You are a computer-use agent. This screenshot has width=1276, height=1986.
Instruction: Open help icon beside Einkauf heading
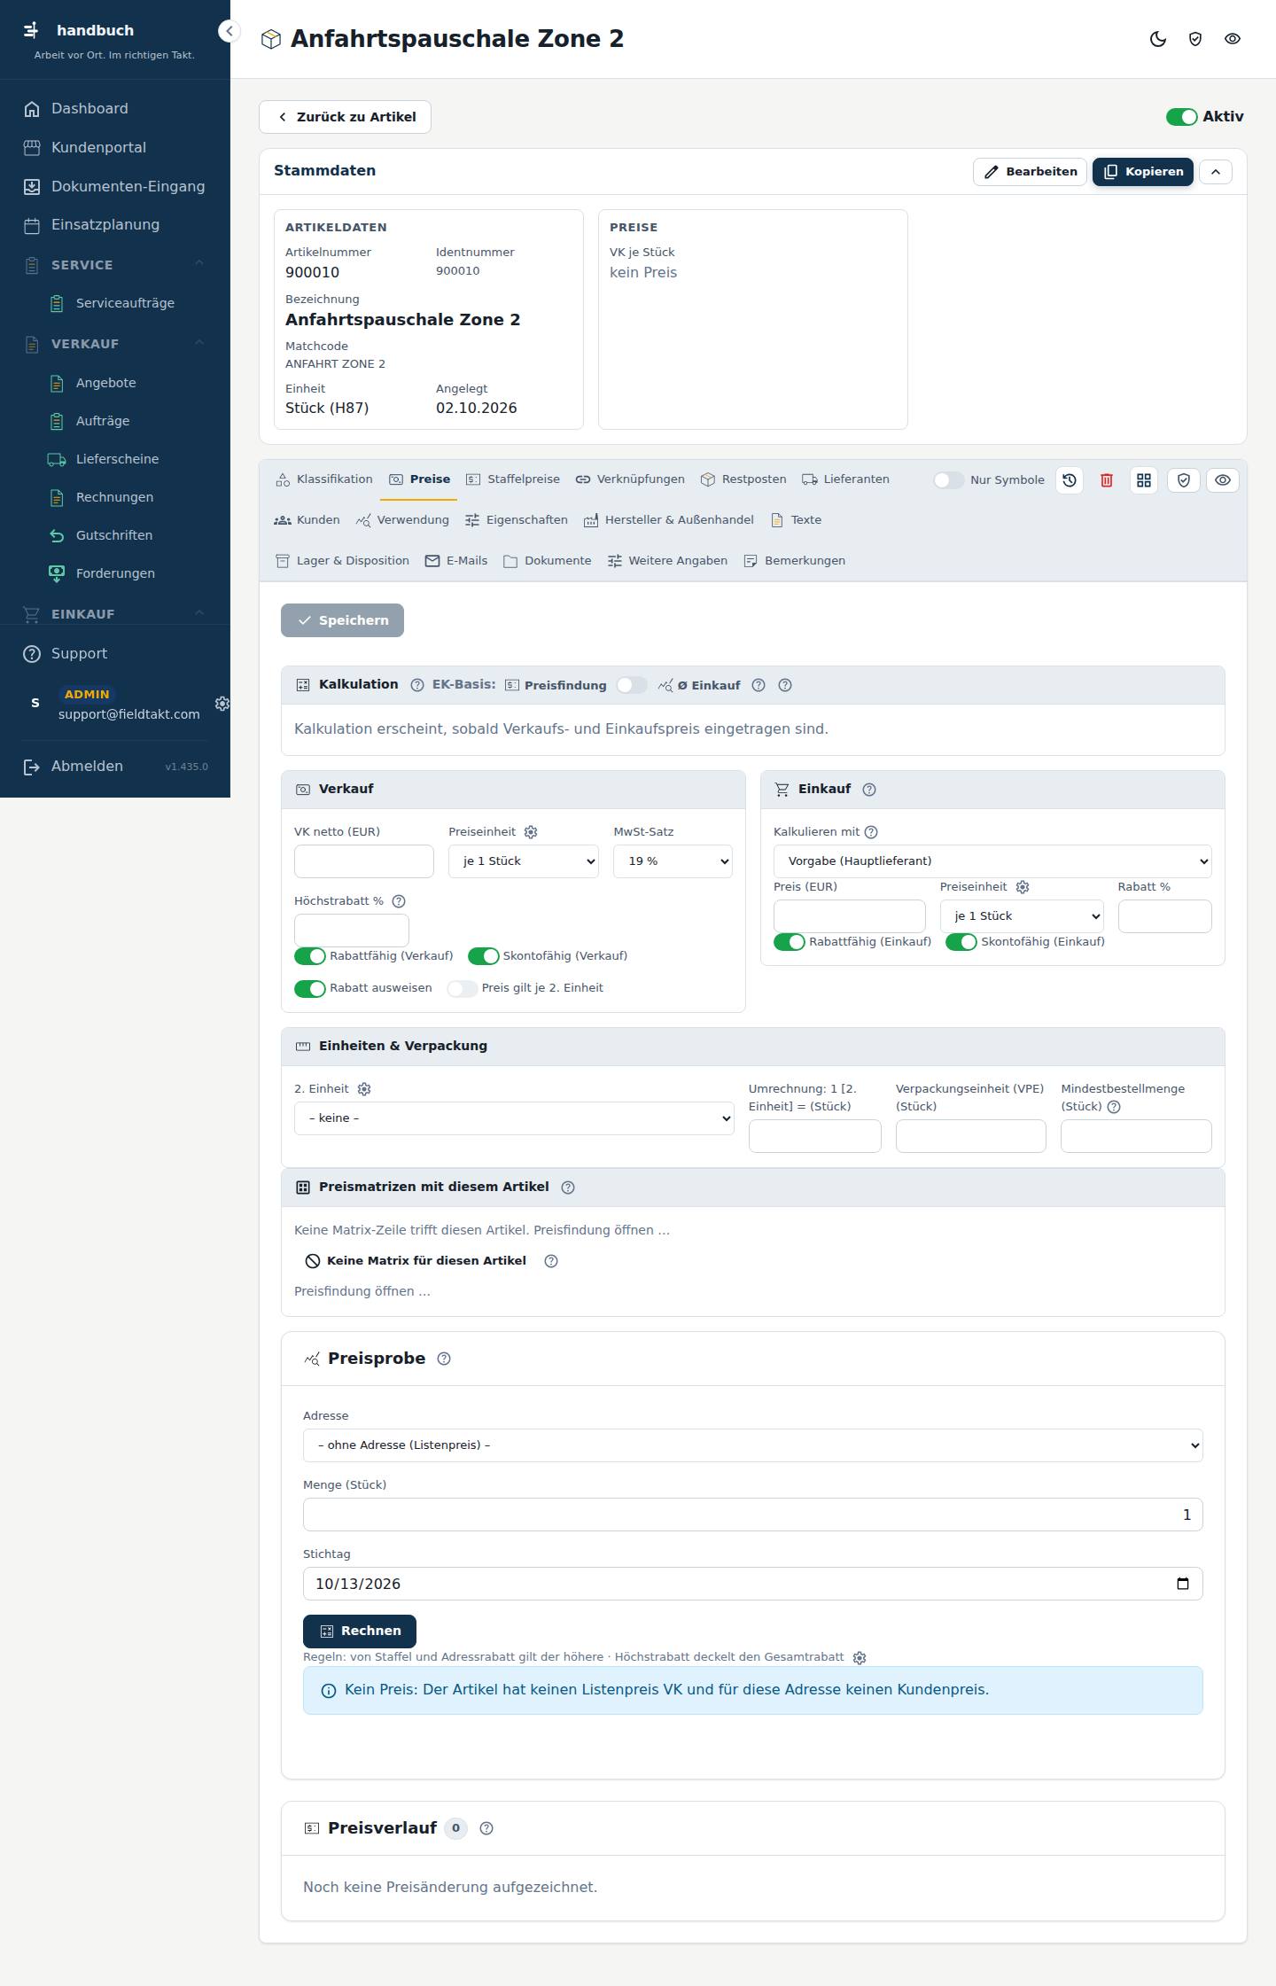[869, 790]
